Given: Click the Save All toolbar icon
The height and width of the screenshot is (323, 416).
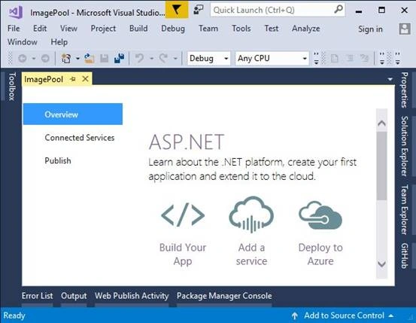Looking at the screenshot, I should [x=120, y=58].
